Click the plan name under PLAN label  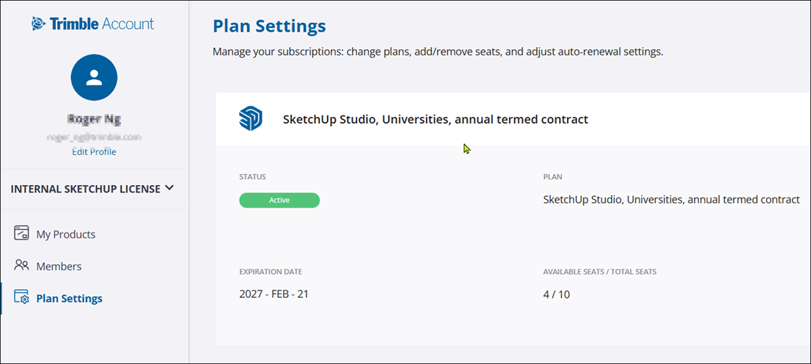pos(671,200)
